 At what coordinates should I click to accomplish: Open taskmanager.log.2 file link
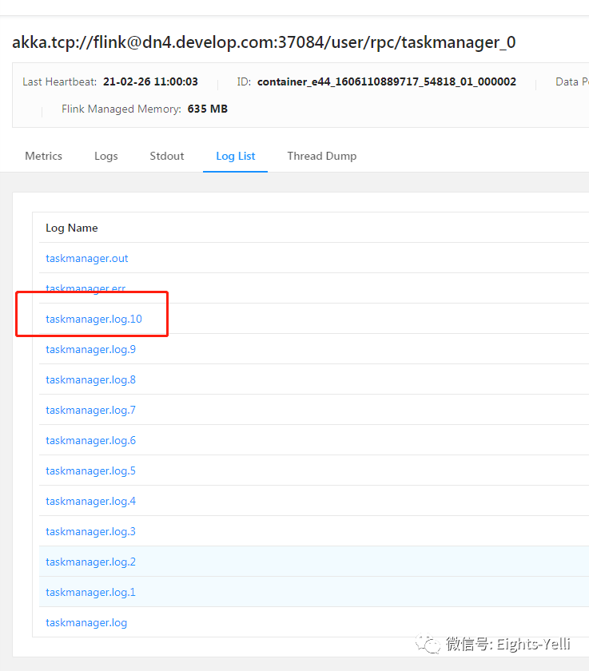tap(91, 562)
